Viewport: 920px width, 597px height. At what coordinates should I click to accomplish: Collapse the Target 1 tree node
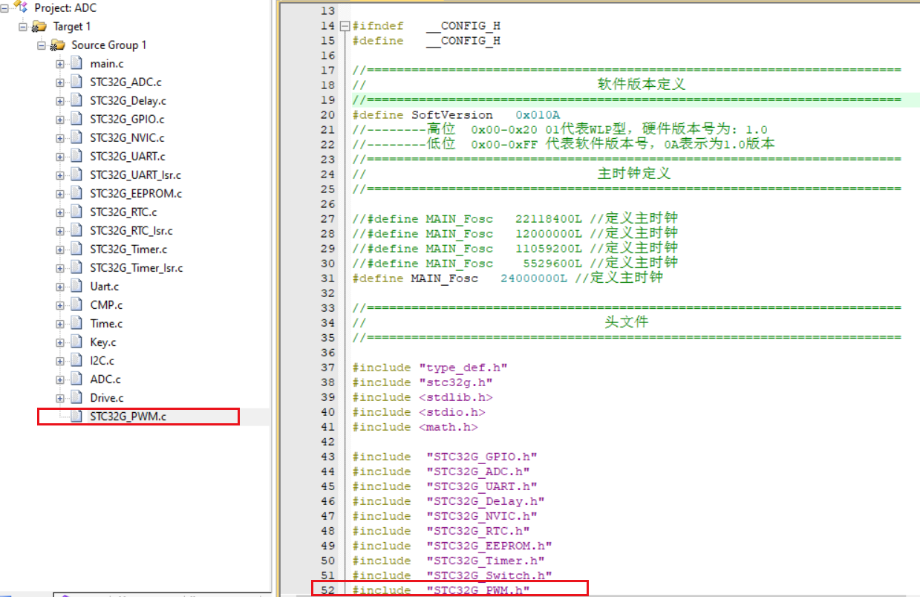tap(23, 27)
